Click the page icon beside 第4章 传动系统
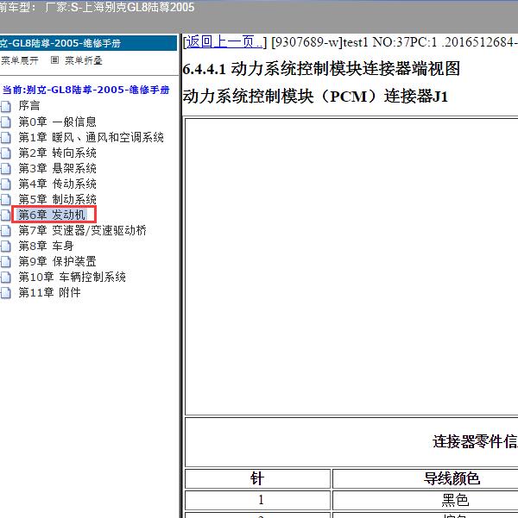Image resolution: width=518 pixels, height=518 pixels. click(6, 184)
